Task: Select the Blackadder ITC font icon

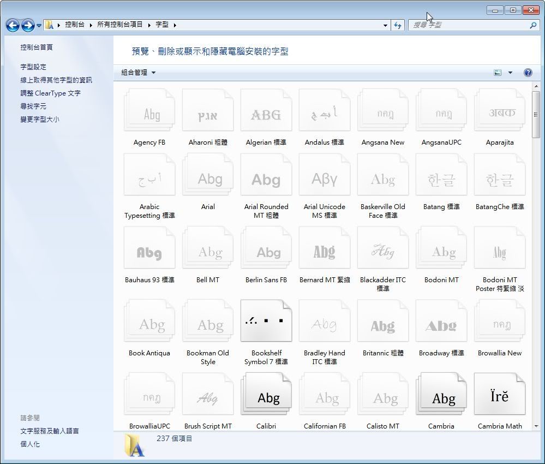Action: point(383,248)
